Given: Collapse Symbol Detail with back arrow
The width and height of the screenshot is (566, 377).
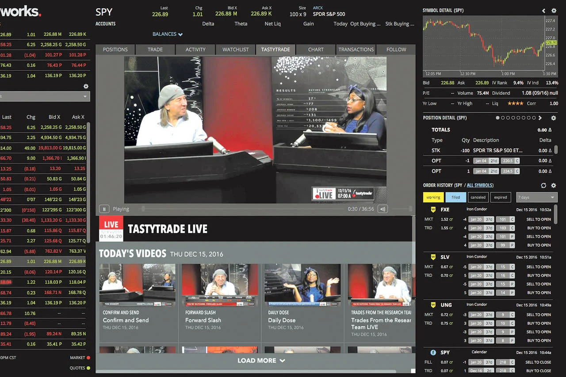Looking at the screenshot, I should (x=543, y=11).
